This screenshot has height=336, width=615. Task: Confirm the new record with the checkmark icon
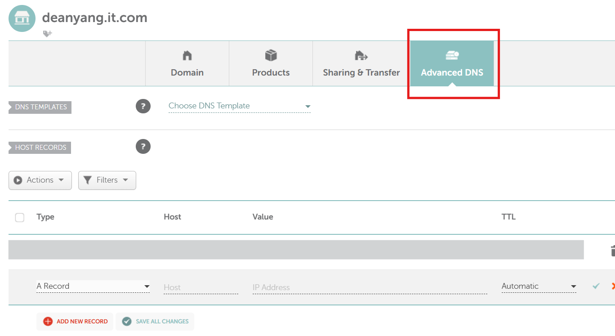coord(596,286)
